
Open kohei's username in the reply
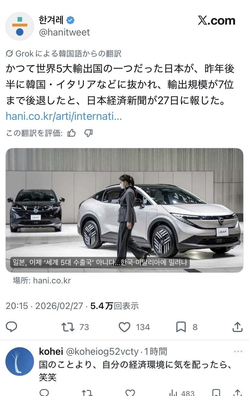[x=51, y=351]
